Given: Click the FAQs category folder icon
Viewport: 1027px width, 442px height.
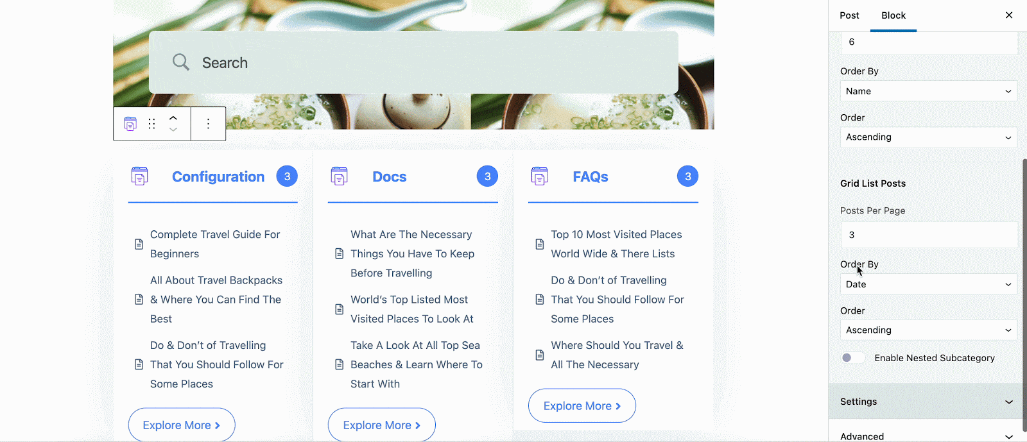Looking at the screenshot, I should [x=540, y=176].
